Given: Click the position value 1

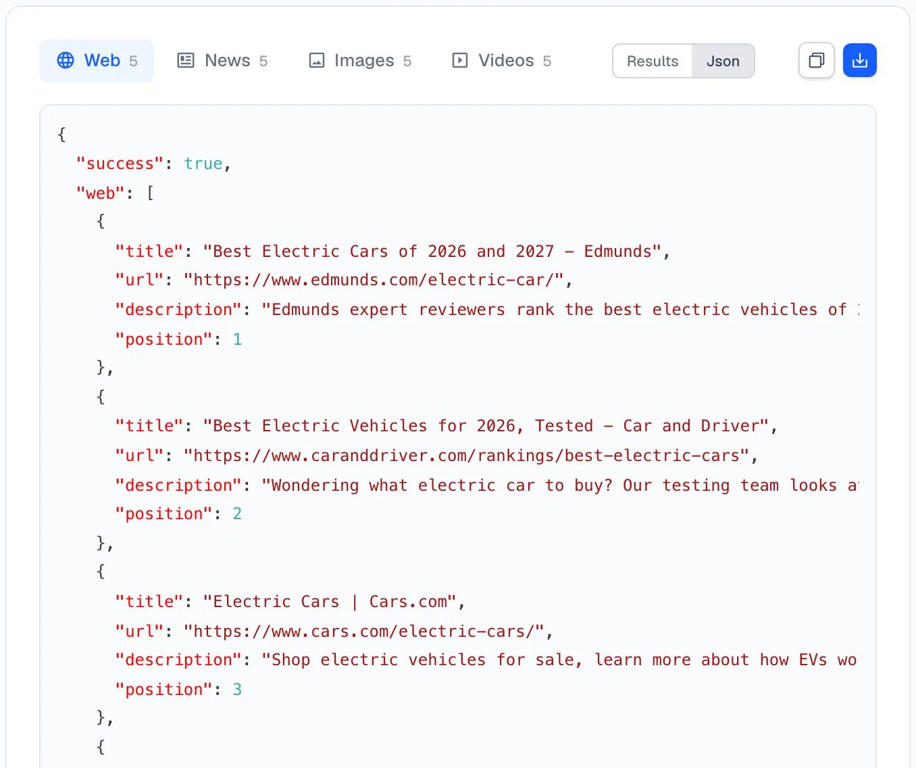Looking at the screenshot, I should (x=237, y=339).
